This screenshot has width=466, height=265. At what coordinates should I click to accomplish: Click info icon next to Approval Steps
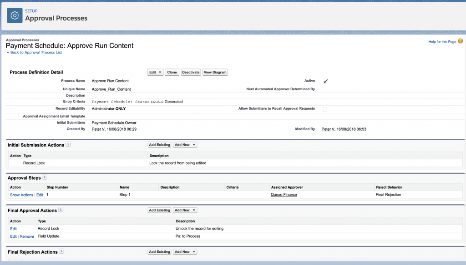click(45, 177)
